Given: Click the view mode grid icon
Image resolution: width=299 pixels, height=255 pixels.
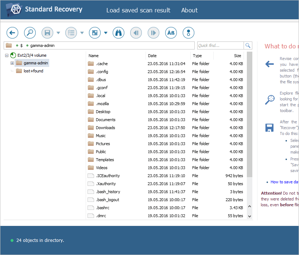Looking at the screenshot, I should pos(94,33).
